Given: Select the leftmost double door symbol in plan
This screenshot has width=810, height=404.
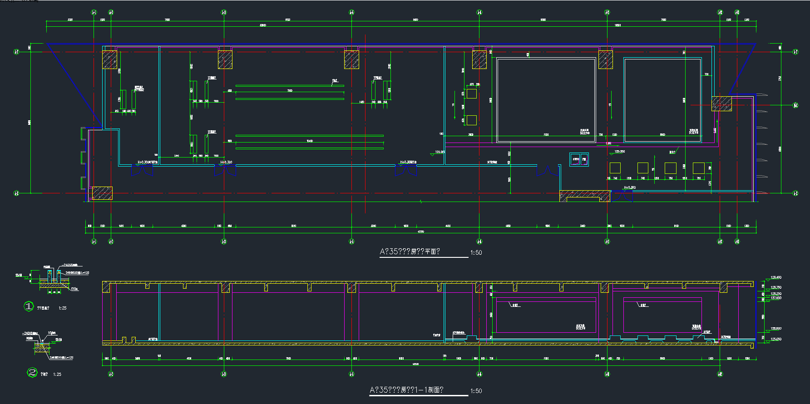Looking at the screenshot, I should tap(142, 170).
